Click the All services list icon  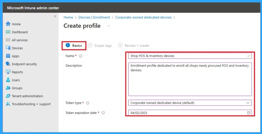pyautogui.click(x=8, y=40)
